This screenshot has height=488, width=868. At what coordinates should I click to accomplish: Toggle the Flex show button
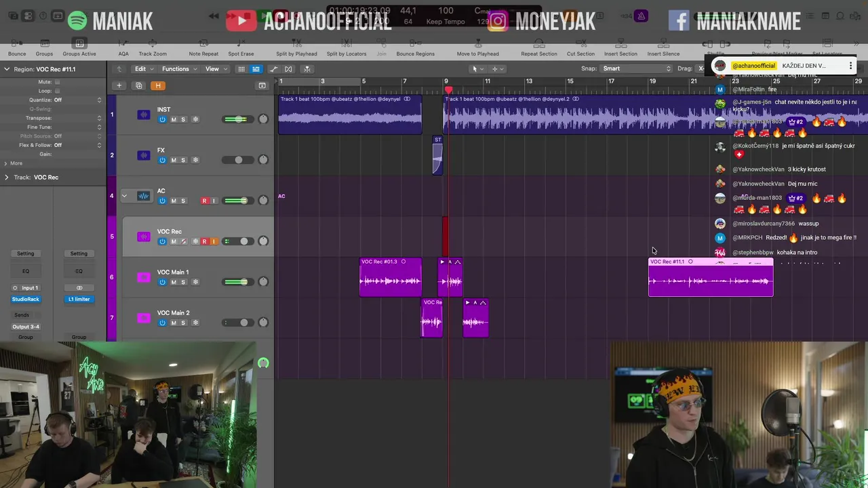pos(288,68)
